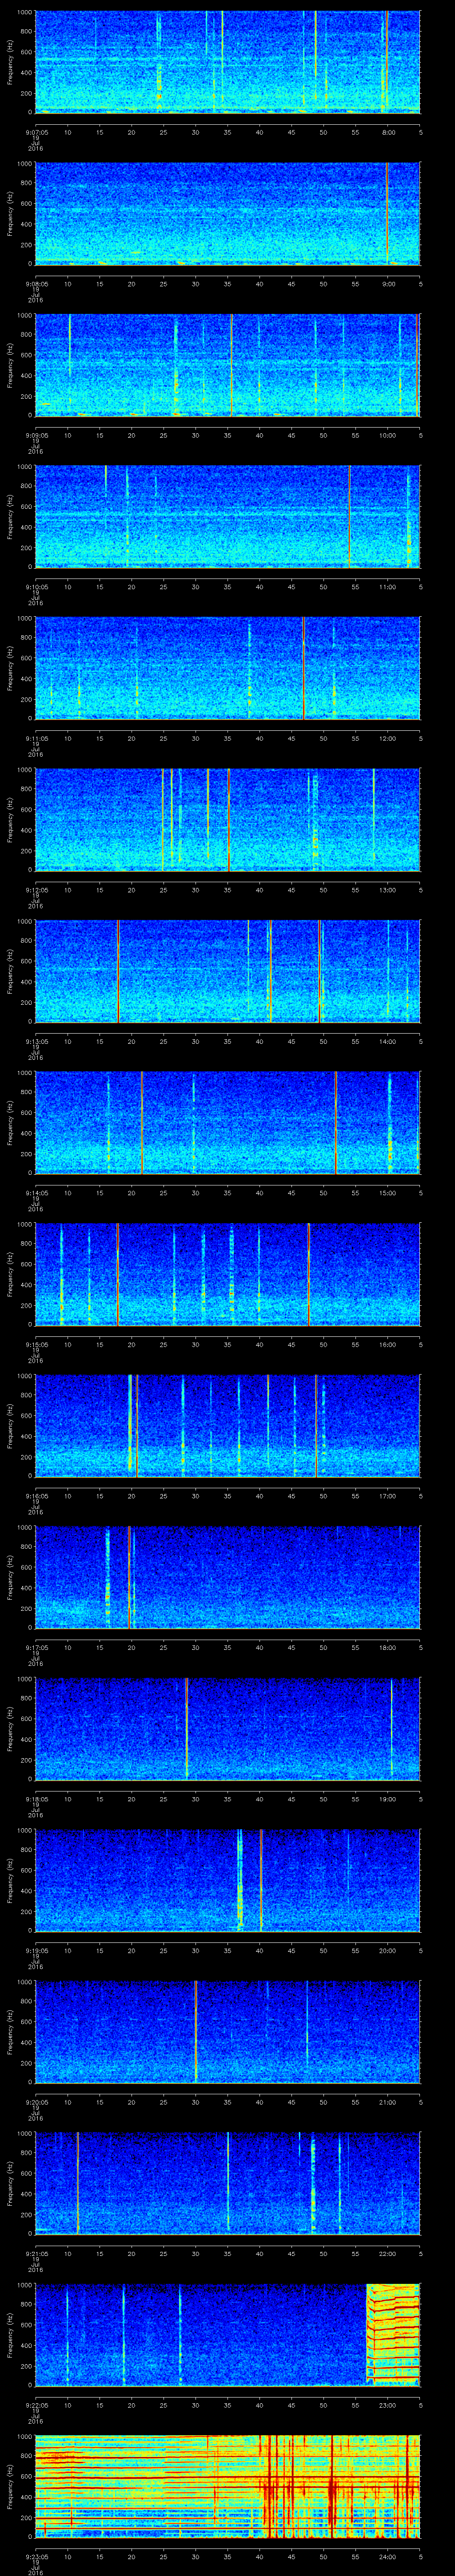
Task: Click the "13:00" minute tick label
Action: pyautogui.click(x=388, y=890)
